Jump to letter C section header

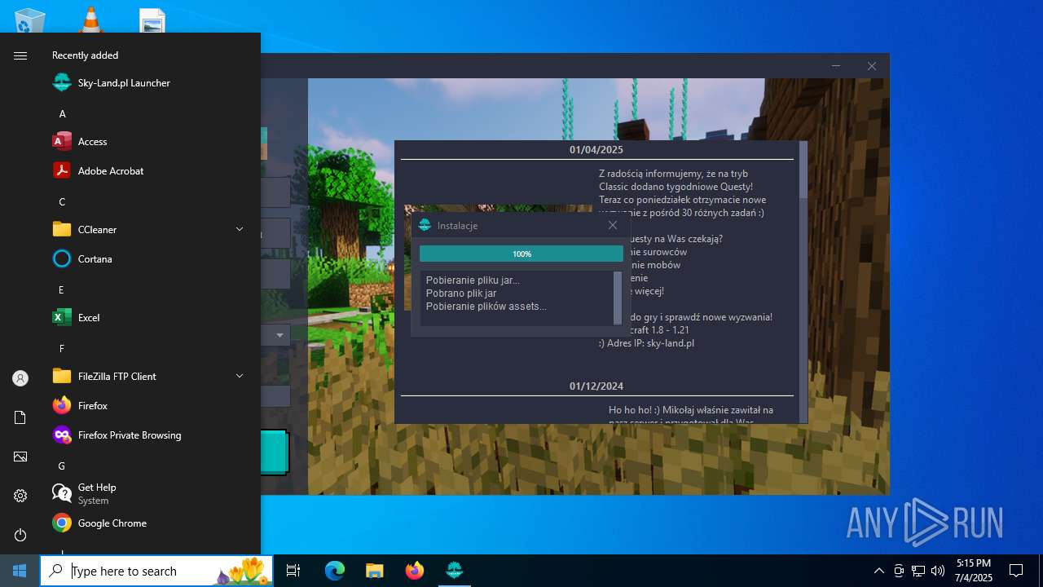62,202
